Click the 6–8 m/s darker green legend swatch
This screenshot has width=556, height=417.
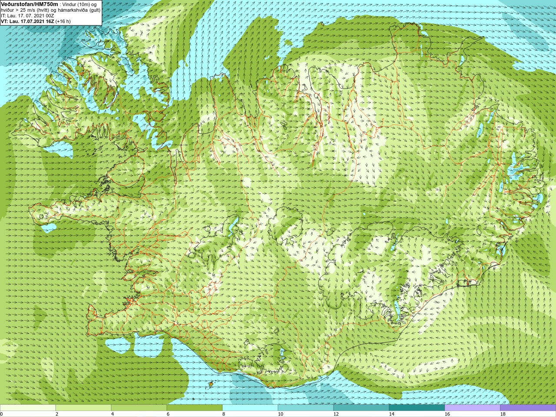coord(195,408)
